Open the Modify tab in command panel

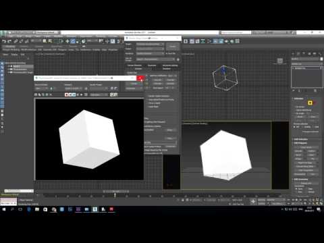[298, 54]
